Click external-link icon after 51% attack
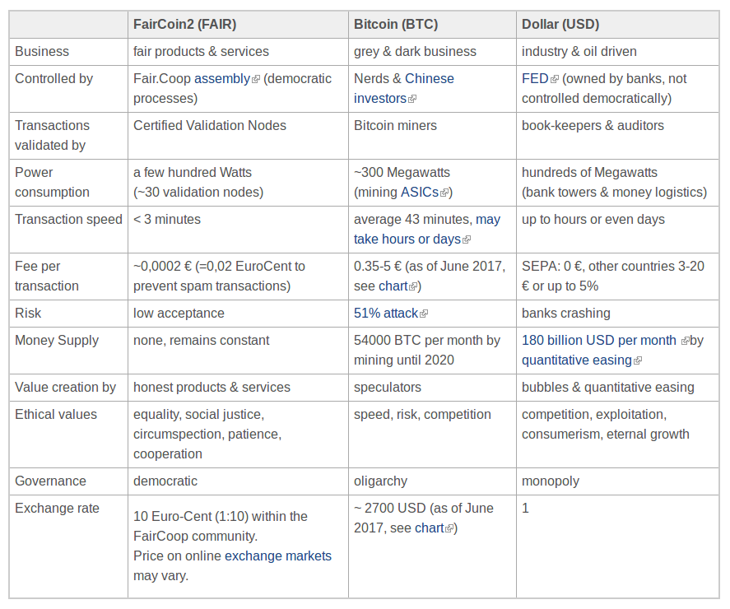Image resolution: width=730 pixels, height=609 pixels. (424, 314)
